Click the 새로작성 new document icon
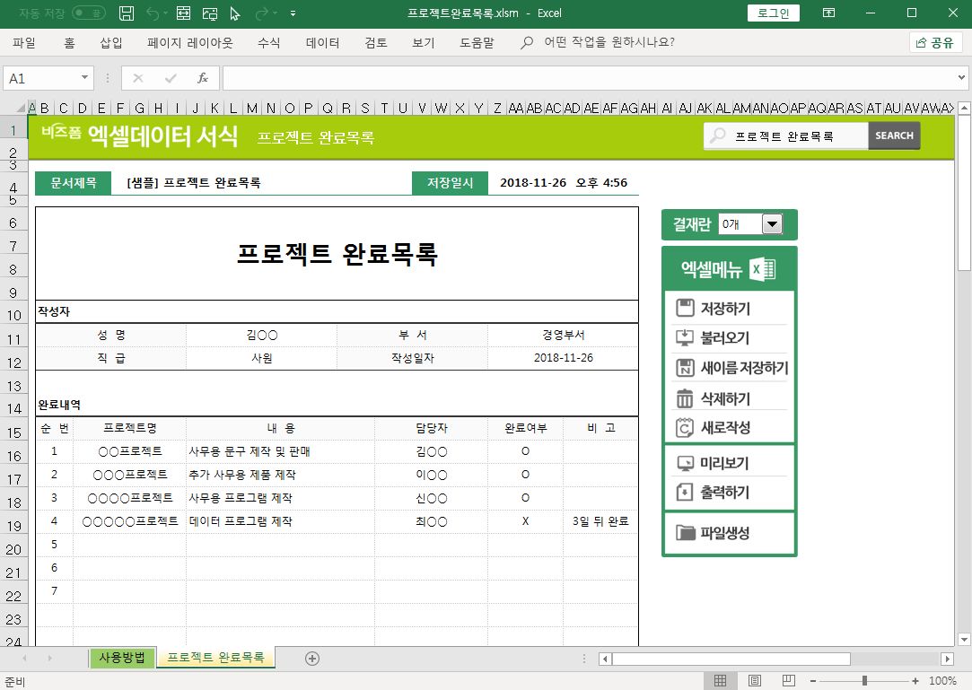Image resolution: width=972 pixels, height=690 pixels. pyautogui.click(x=685, y=427)
